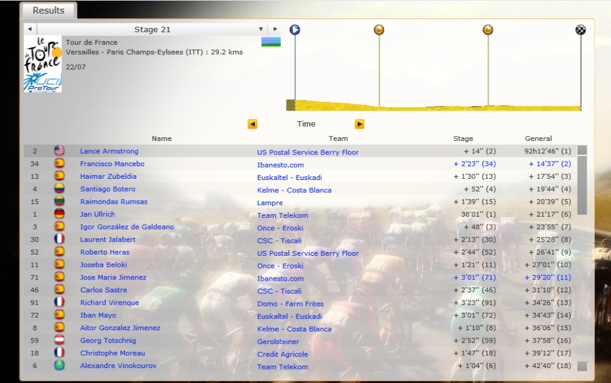This screenshot has height=383, width=611.
Task: Select the Results tab
Action: [x=48, y=11]
